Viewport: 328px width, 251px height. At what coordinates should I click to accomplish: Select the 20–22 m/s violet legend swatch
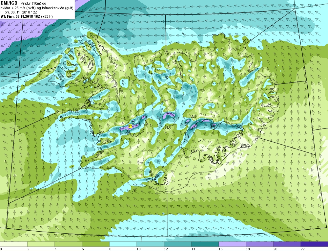(287, 244)
